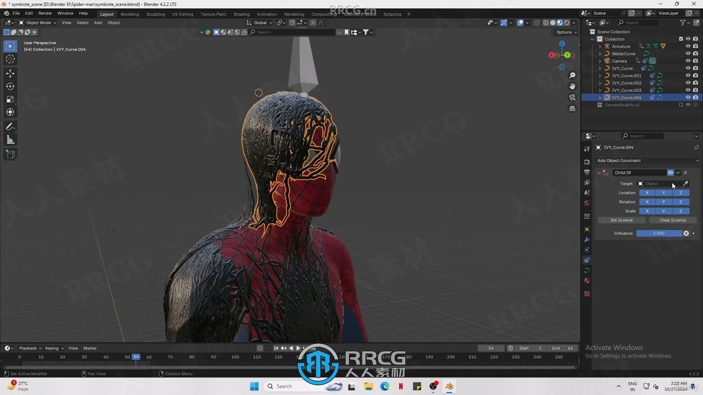Activate the Transform tool
Viewport: 703px width, 395px height.
click(x=10, y=112)
